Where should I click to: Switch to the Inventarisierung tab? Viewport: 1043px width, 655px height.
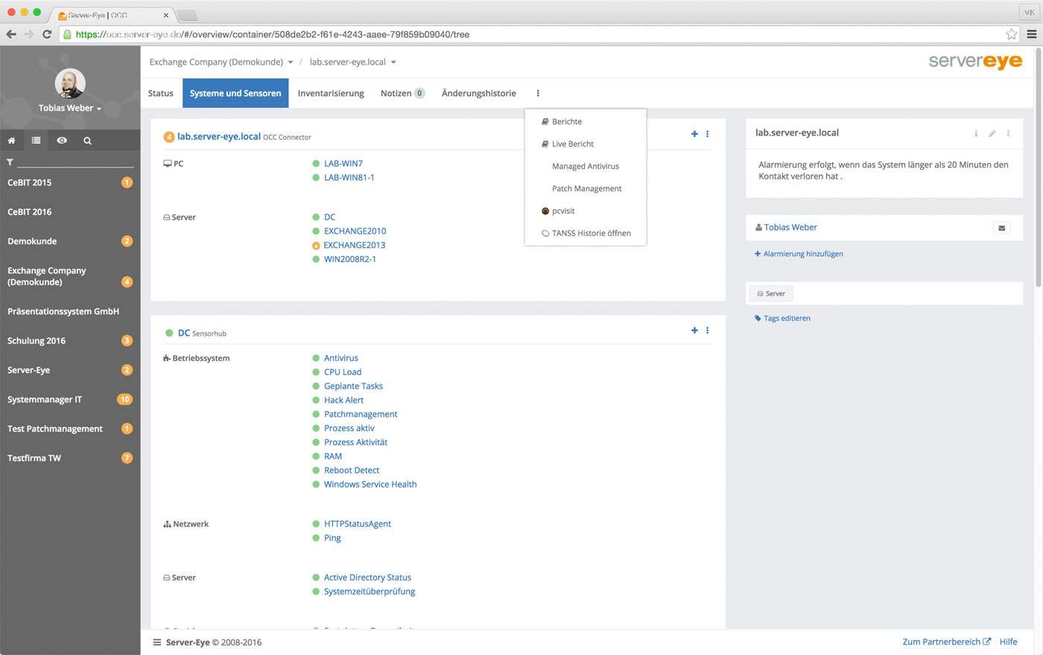(331, 94)
